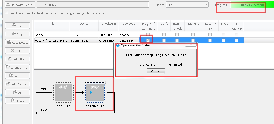Click the <none> usercode cell
This screenshot has width=274, height=124.
coord(125,35)
